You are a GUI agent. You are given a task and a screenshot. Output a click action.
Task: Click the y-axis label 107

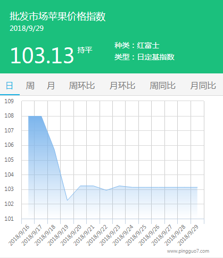pos(9,131)
